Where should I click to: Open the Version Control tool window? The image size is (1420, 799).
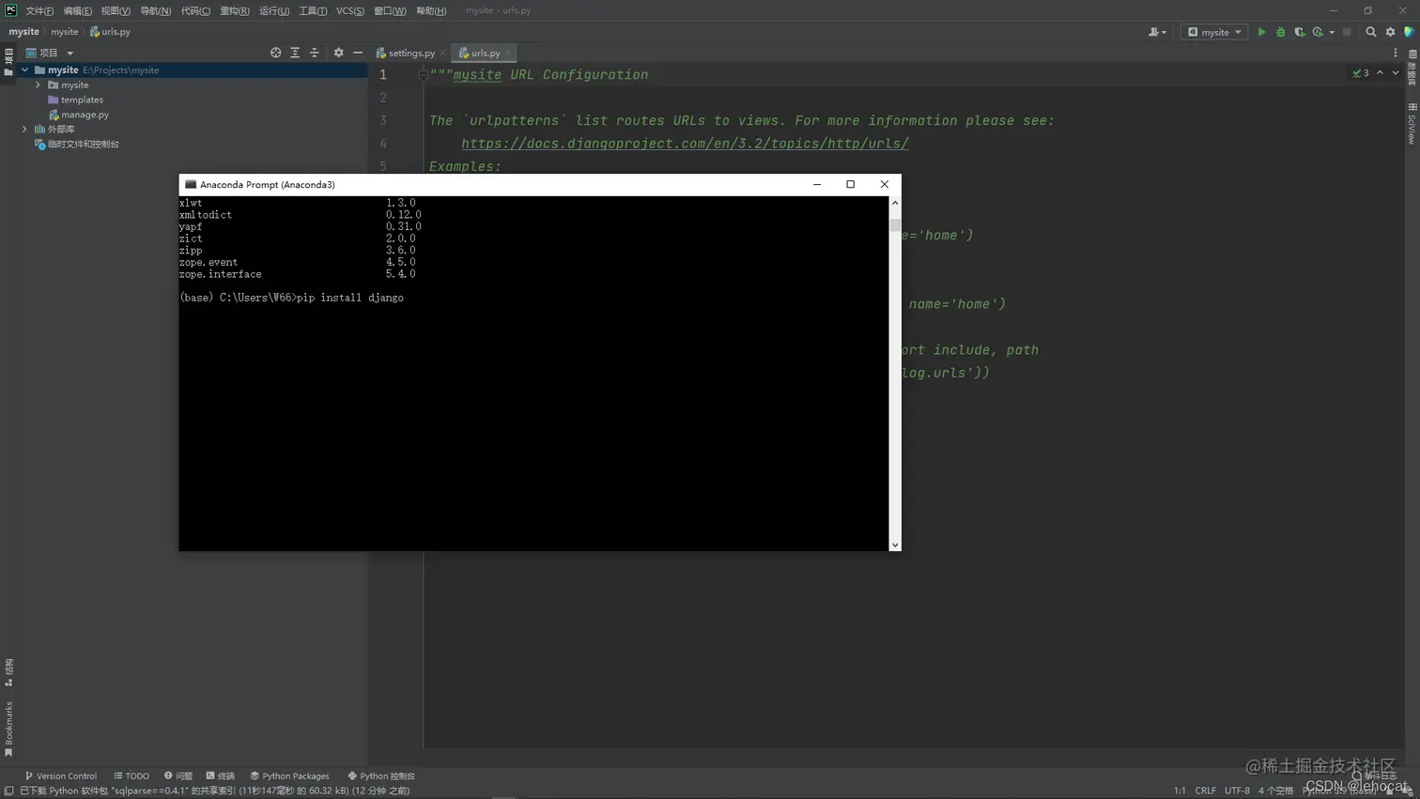coord(61,776)
